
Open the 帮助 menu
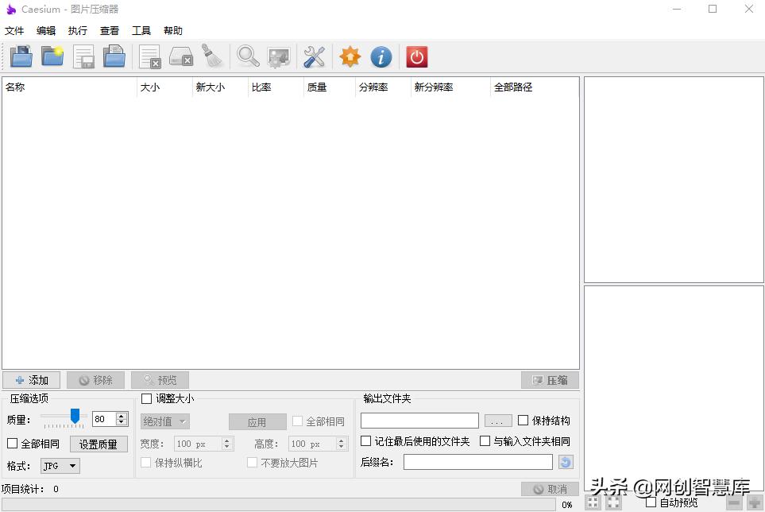(172, 31)
